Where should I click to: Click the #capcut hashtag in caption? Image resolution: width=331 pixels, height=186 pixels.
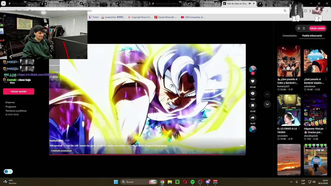(149, 146)
